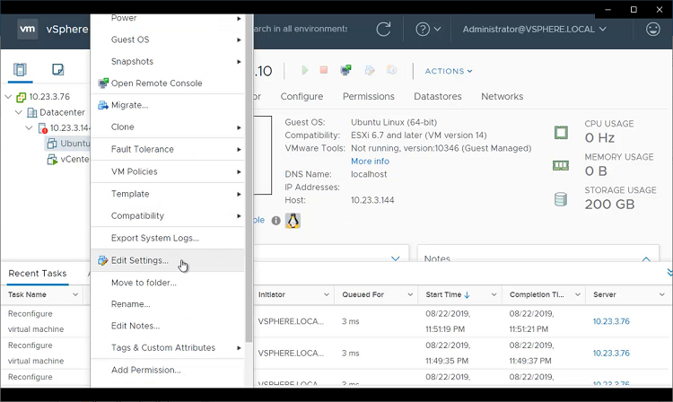The width and height of the screenshot is (673, 402).
Task: Open the Guest OS submenu
Action: [x=168, y=39]
